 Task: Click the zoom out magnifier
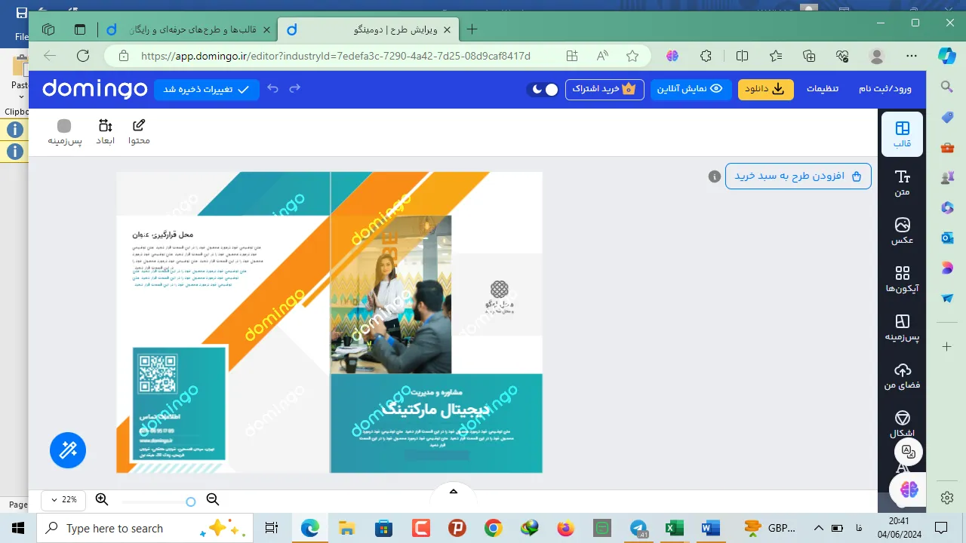pyautogui.click(x=213, y=499)
